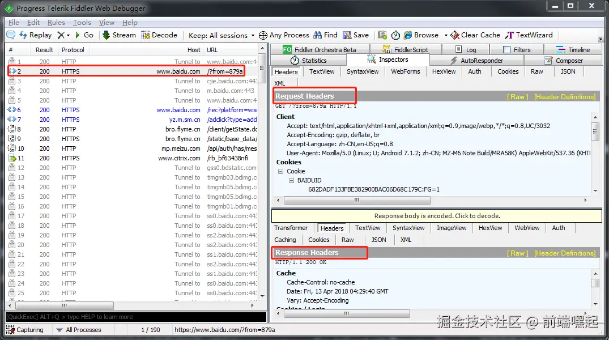Open the Browse dropdown arrow

pyautogui.click(x=446, y=35)
